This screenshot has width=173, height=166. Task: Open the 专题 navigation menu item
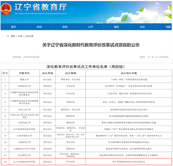(168, 27)
